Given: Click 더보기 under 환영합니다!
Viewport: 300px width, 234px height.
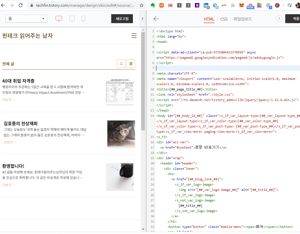Looking at the screenshot, I should (8, 184).
